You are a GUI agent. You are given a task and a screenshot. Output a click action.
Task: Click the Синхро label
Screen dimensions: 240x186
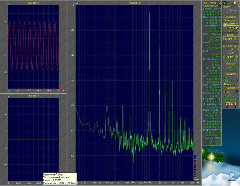tap(231, 63)
